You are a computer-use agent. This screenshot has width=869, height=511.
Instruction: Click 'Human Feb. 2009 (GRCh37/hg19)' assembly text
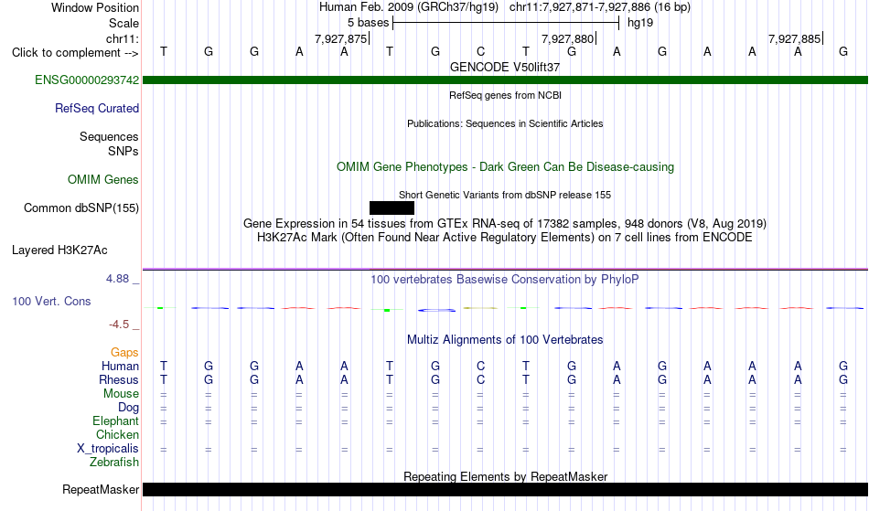click(x=409, y=7)
